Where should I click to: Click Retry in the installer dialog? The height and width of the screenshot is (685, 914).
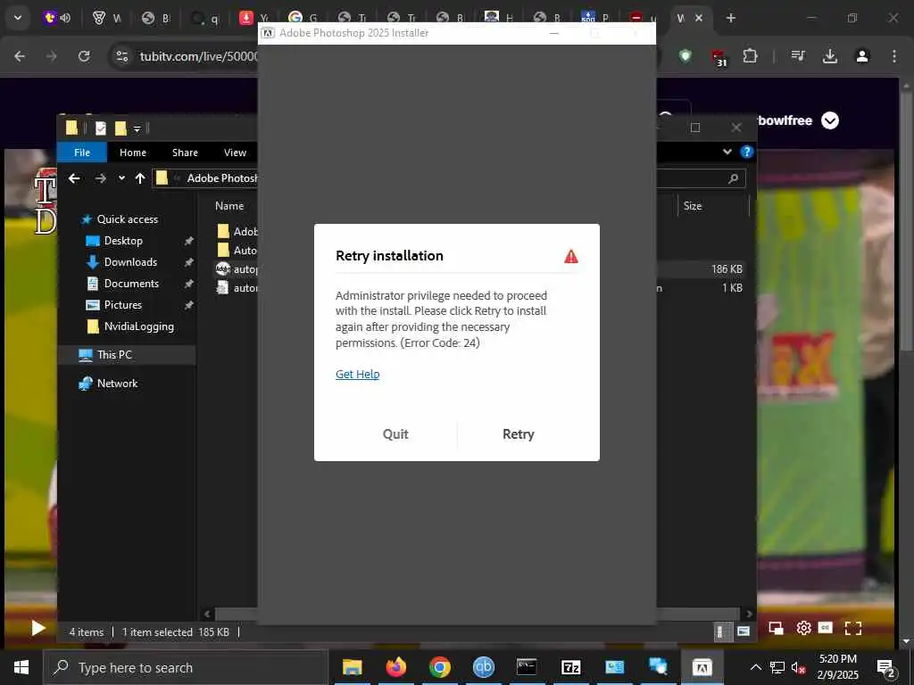518,434
